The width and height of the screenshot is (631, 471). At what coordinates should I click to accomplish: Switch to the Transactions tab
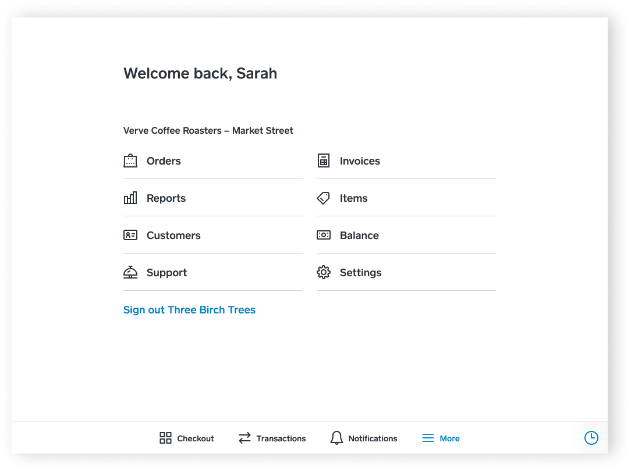click(272, 438)
